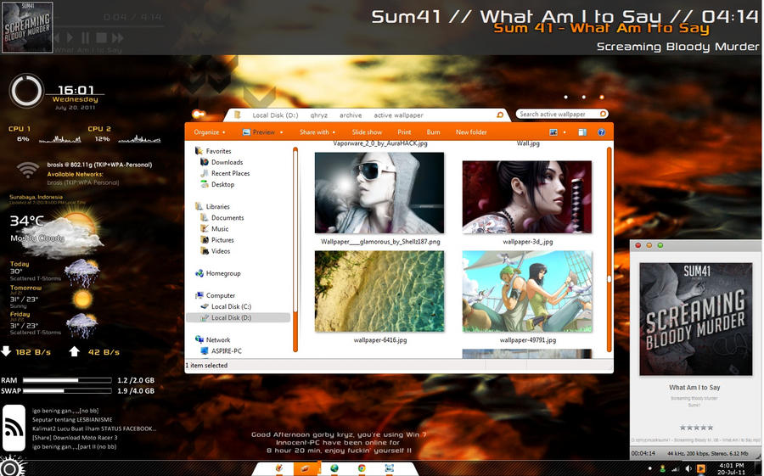Open the Organize dropdown menu

[x=210, y=132]
